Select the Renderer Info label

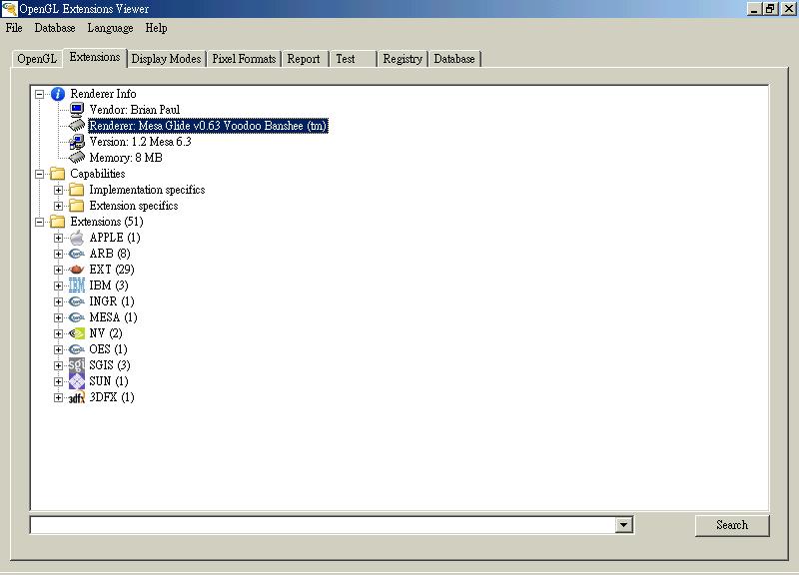(x=103, y=94)
